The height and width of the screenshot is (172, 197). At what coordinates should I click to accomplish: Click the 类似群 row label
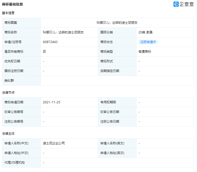(x=9, y=81)
